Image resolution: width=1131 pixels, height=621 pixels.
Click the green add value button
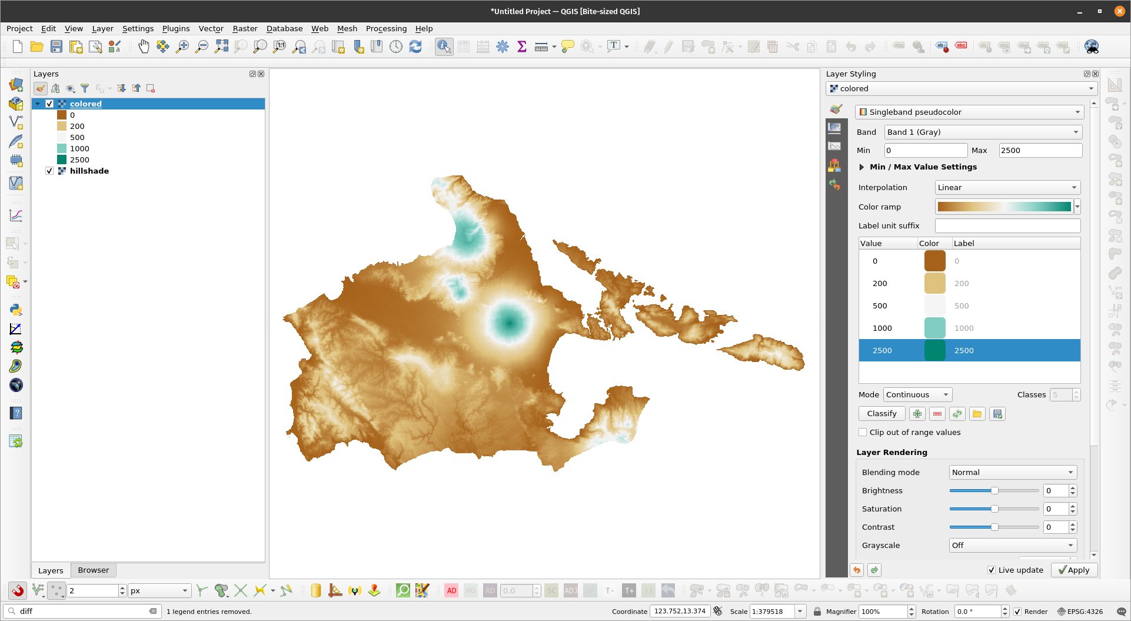(x=917, y=414)
